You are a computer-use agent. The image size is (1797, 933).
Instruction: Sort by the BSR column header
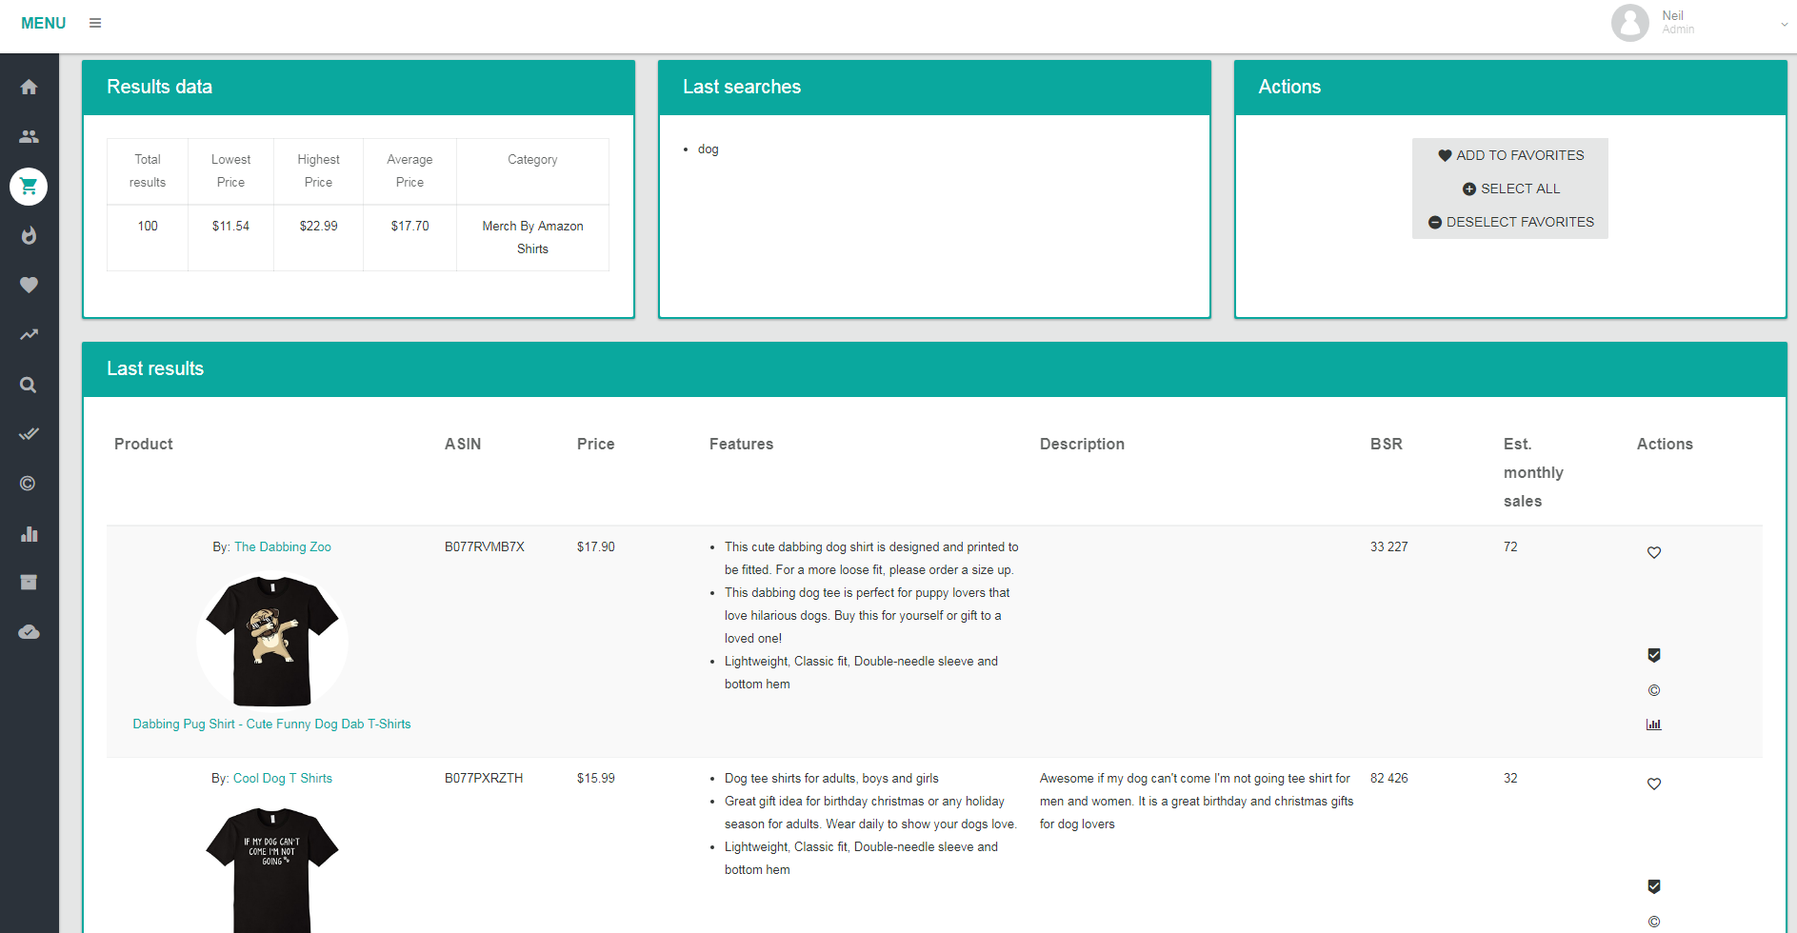pyautogui.click(x=1387, y=444)
